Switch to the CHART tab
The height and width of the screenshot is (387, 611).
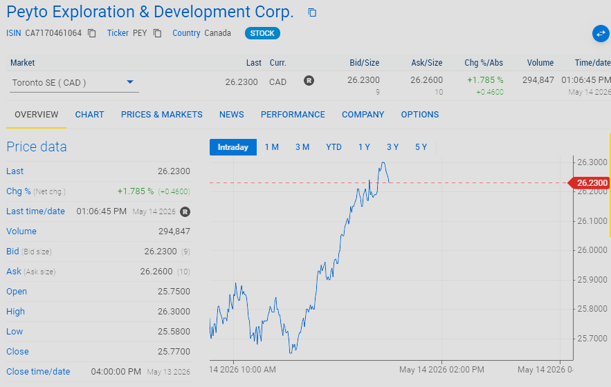click(x=90, y=115)
